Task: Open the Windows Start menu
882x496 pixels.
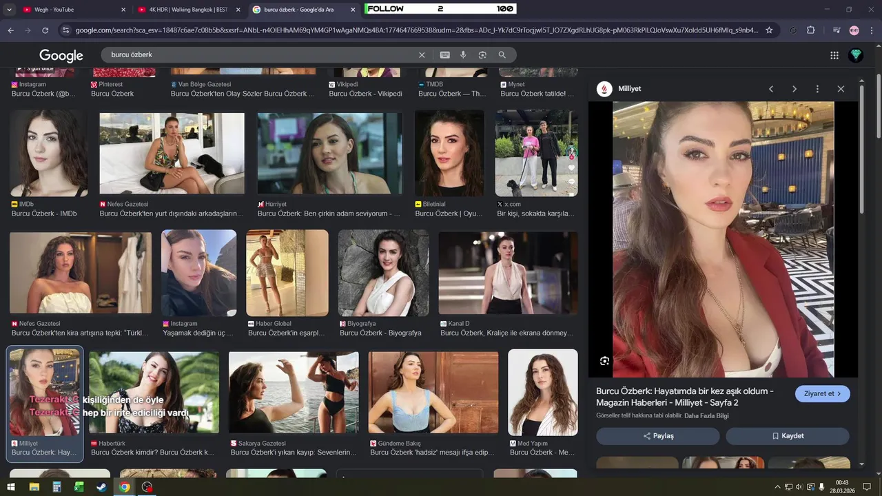Action: coord(11,487)
